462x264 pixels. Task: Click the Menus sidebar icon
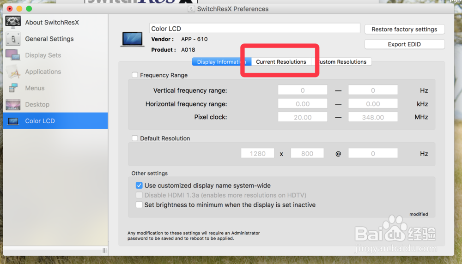[x=13, y=88]
